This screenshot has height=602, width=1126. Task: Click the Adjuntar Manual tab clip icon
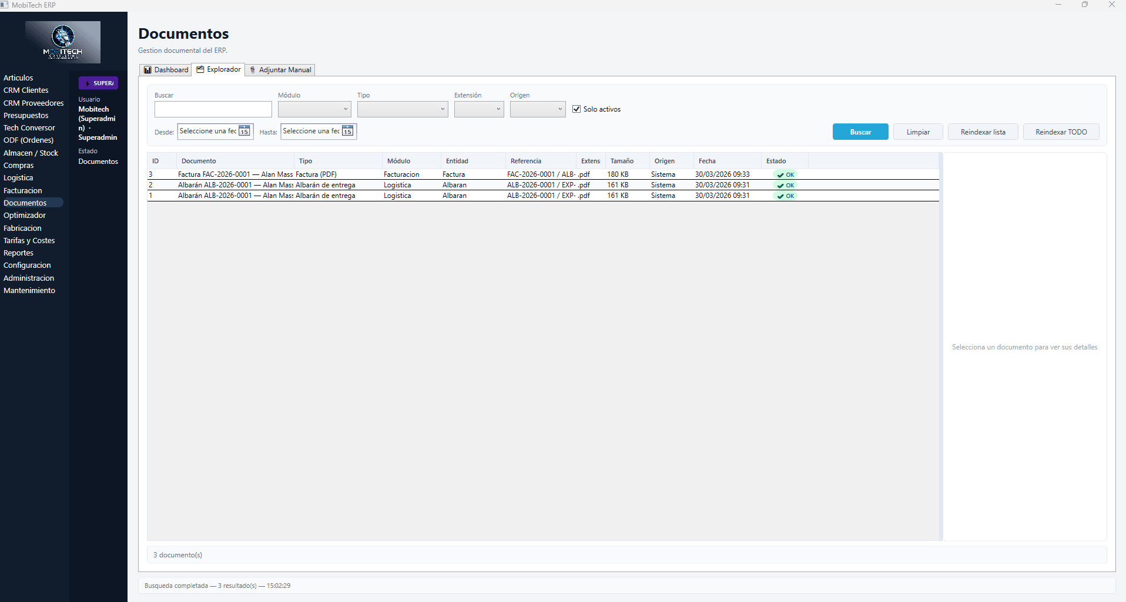(253, 70)
